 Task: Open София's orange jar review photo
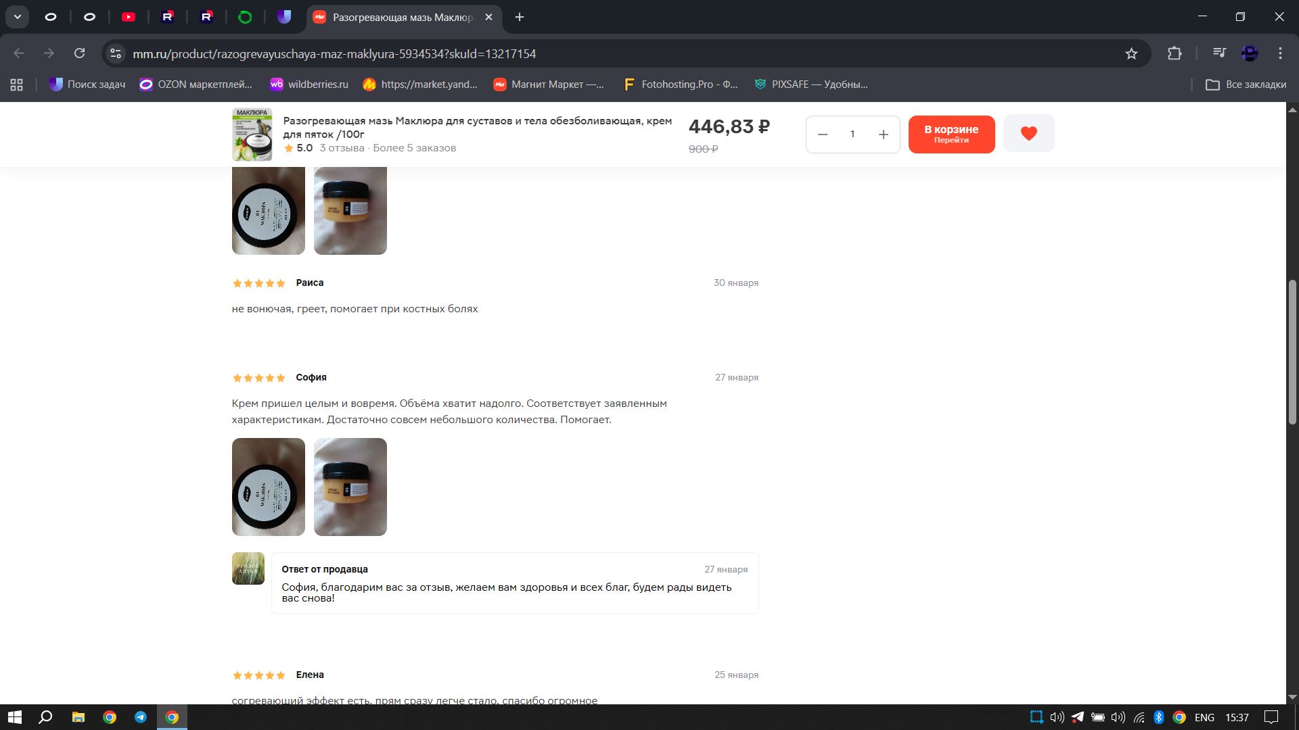[x=350, y=487]
